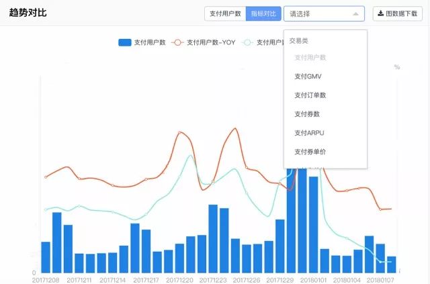430x284 pixels.
Task: Select the 支付用户数 segmented button
Action: click(225, 13)
